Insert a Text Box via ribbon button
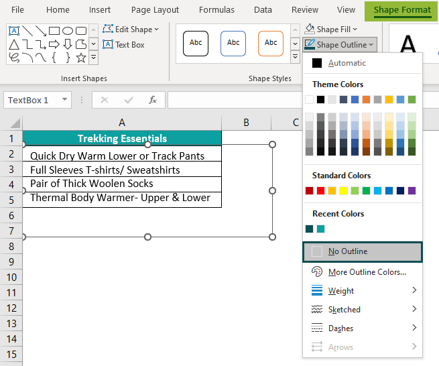439x366 pixels. (123, 44)
